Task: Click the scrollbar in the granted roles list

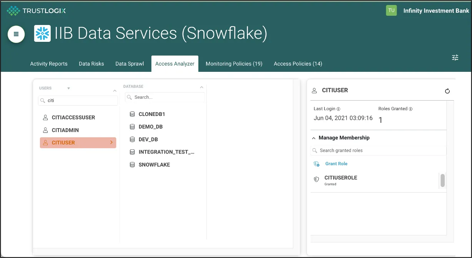Action: click(x=442, y=180)
